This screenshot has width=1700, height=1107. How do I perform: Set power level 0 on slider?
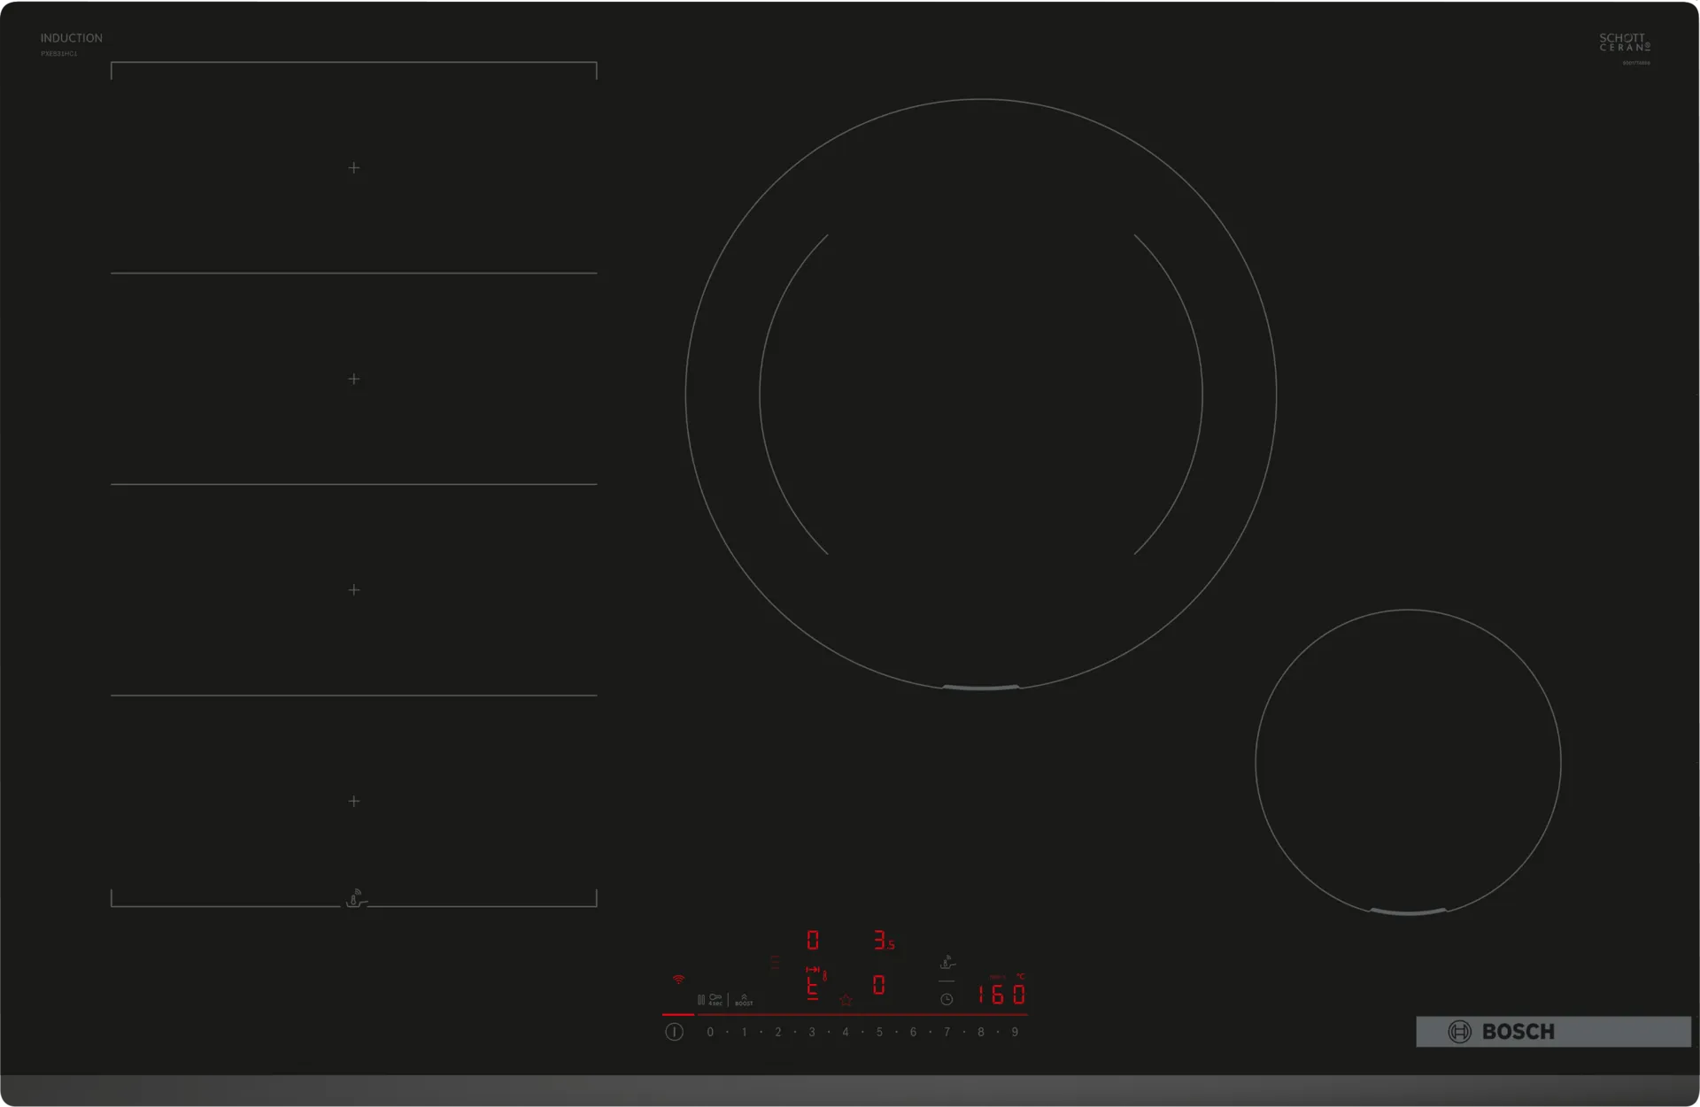(710, 1032)
